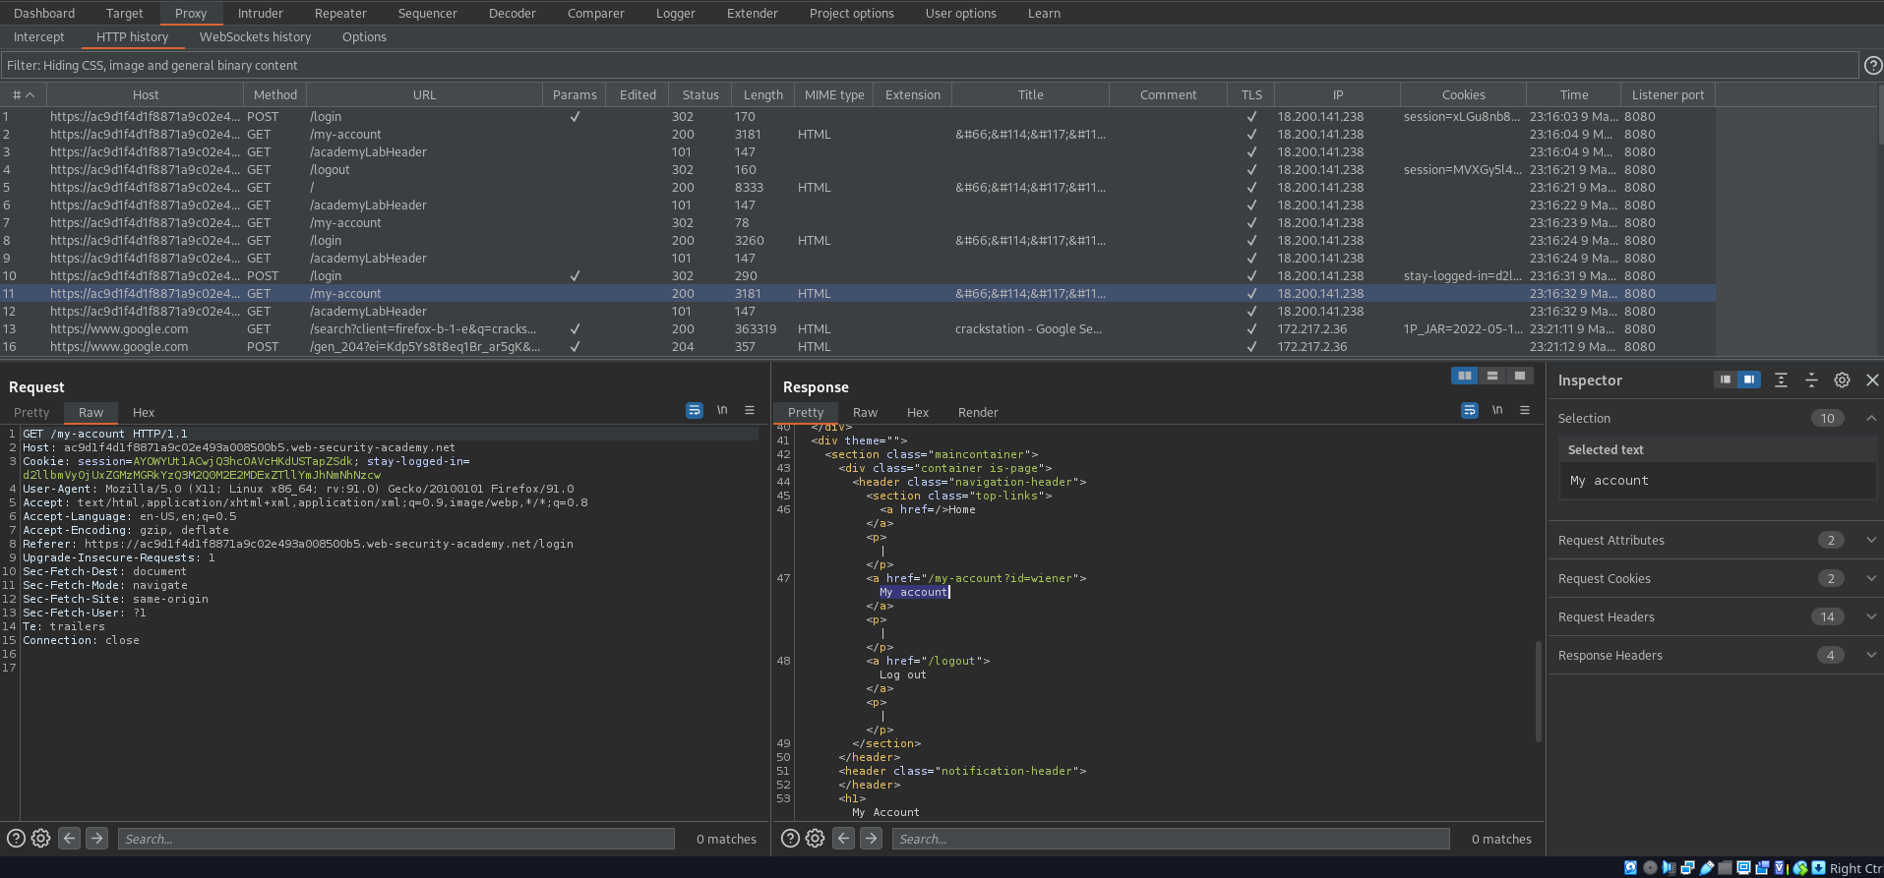Go to next match in Response search
This screenshot has width=1884, height=878.
[871, 838]
